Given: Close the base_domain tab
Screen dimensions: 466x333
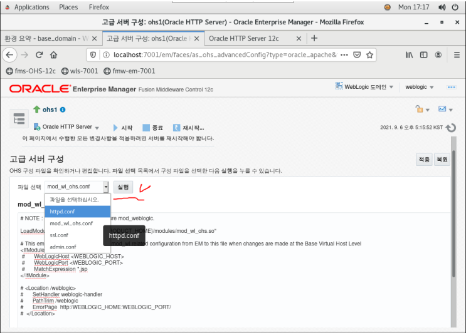Looking at the screenshot, I should (94, 39).
